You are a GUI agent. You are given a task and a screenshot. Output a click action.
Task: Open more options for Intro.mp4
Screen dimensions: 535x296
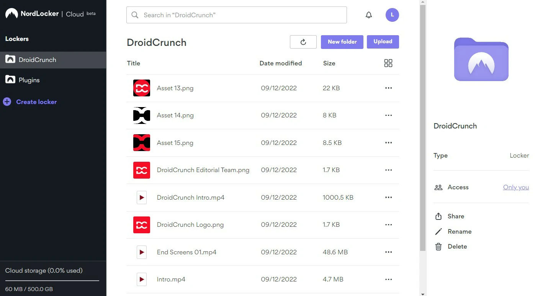click(x=388, y=279)
